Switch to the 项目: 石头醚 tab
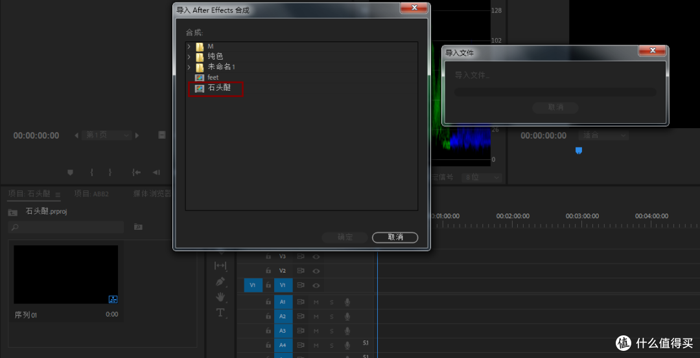The height and width of the screenshot is (358, 700). pos(29,194)
